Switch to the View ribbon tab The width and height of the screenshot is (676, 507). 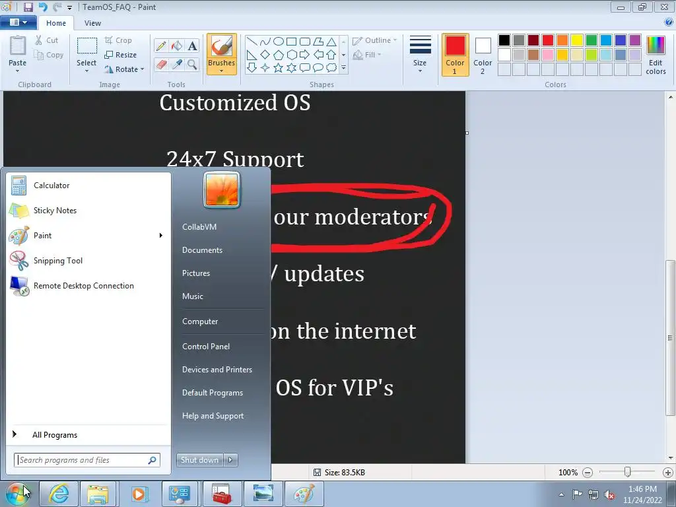(x=92, y=23)
